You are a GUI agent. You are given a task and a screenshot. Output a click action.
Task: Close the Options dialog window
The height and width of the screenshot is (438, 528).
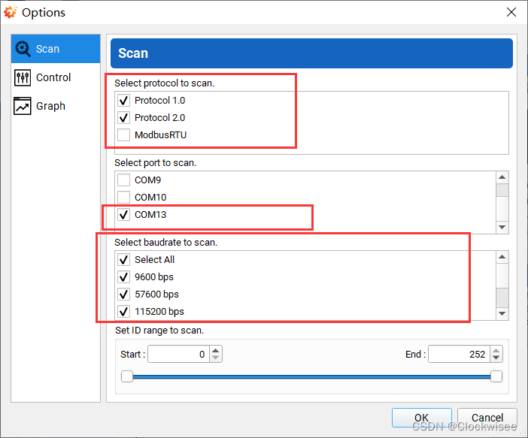point(511,12)
